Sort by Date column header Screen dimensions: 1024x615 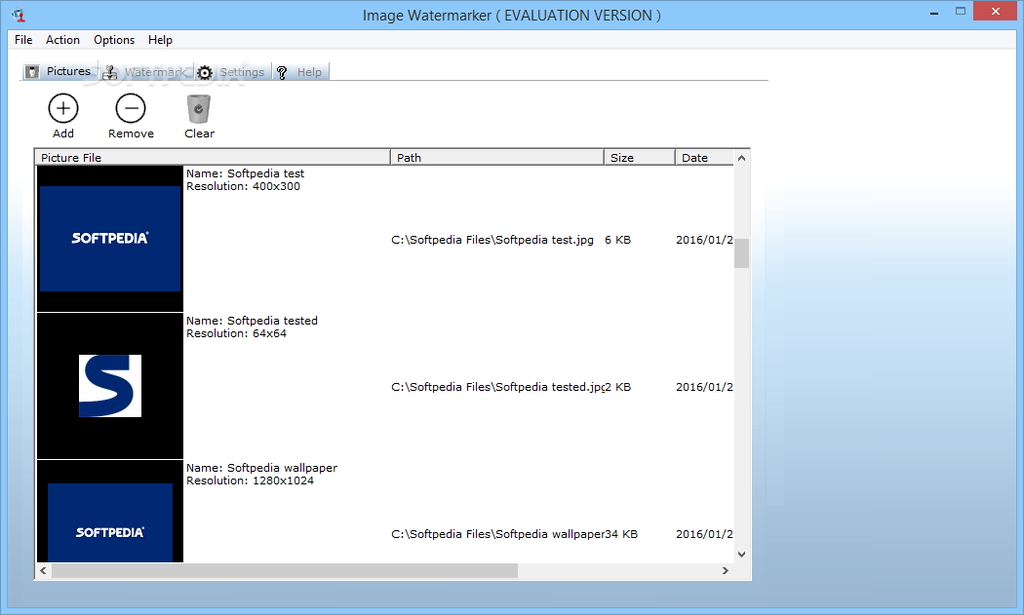[705, 157]
